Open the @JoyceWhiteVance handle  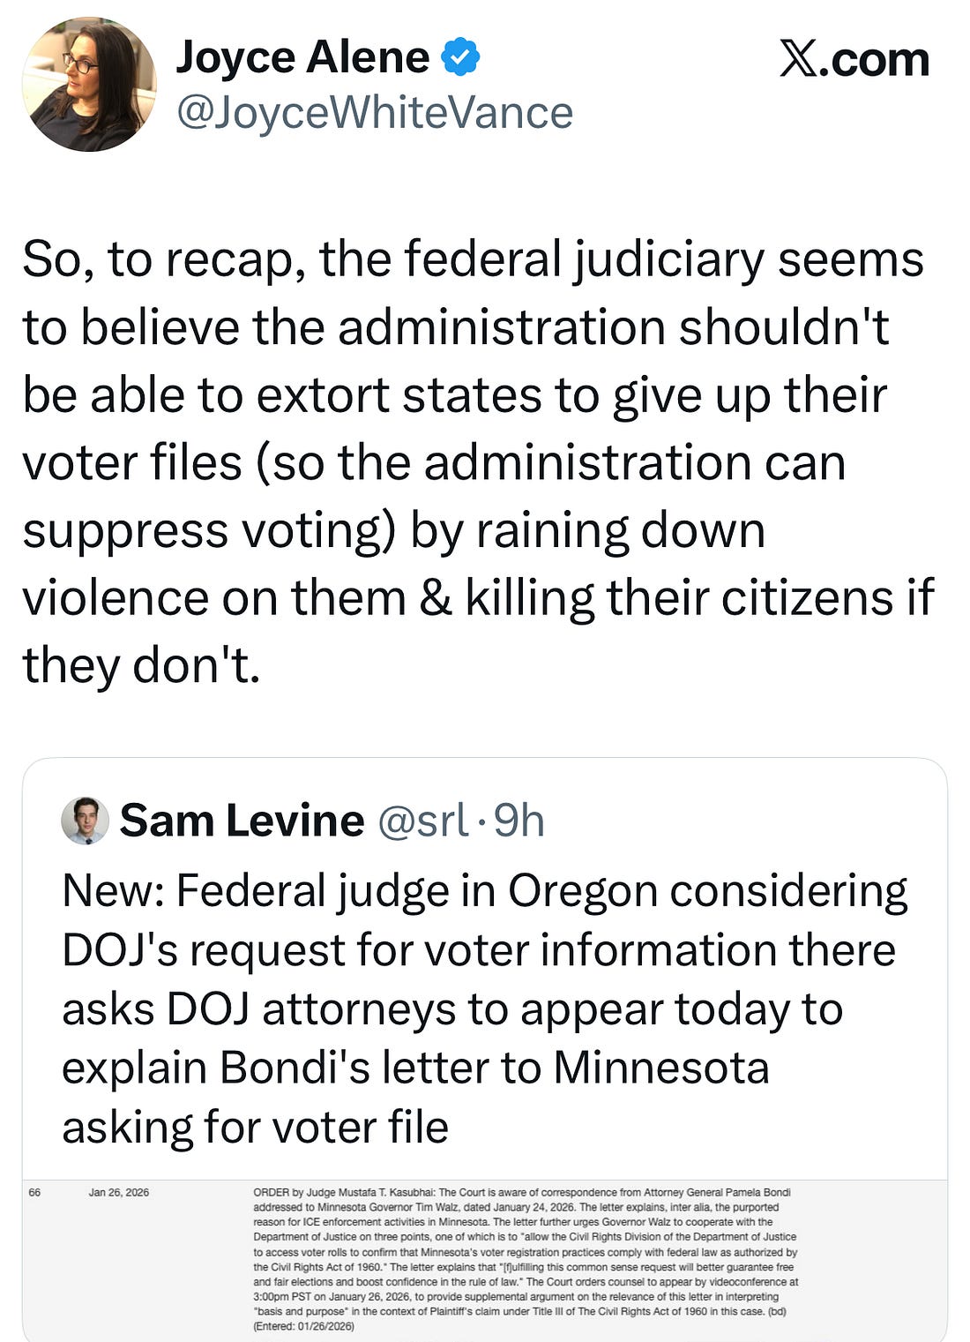(375, 113)
